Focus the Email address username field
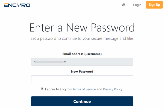 click(x=82, y=62)
